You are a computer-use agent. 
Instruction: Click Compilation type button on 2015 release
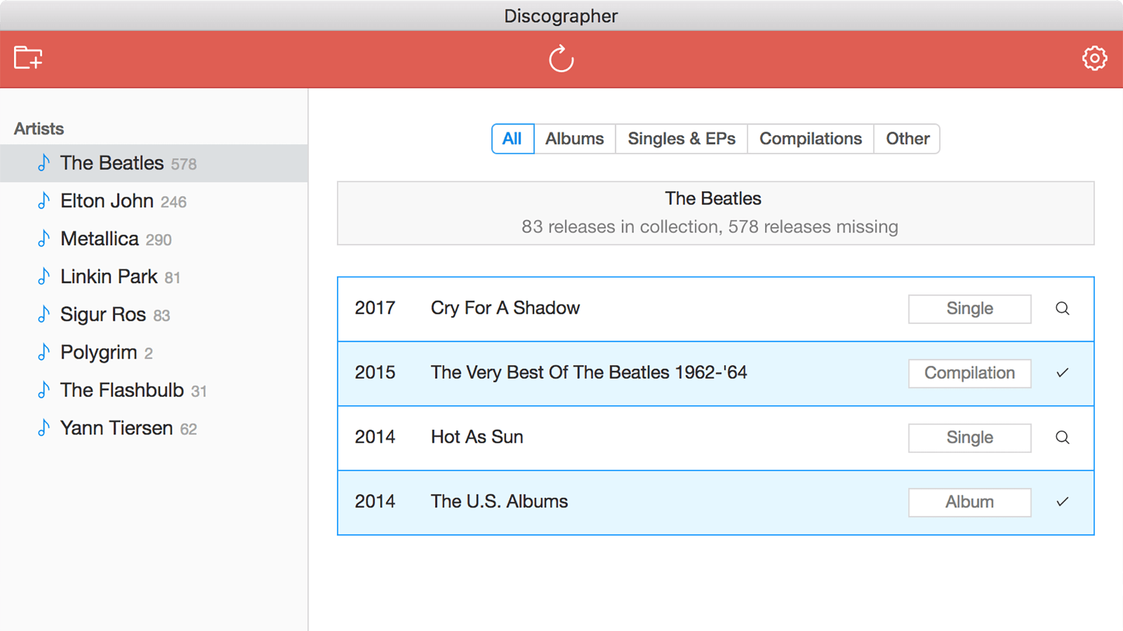pos(969,373)
